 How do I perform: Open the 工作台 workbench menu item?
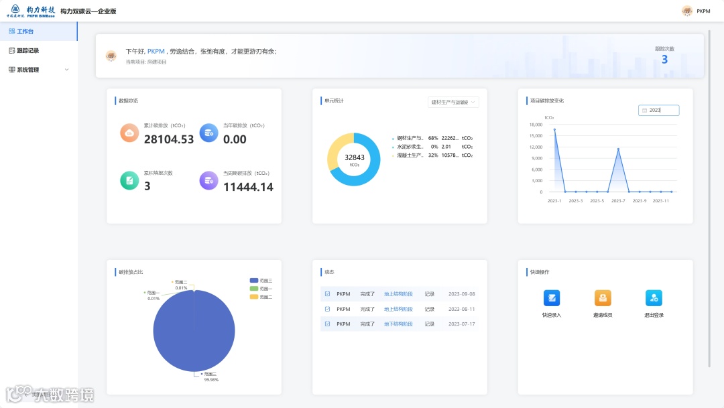click(38, 31)
